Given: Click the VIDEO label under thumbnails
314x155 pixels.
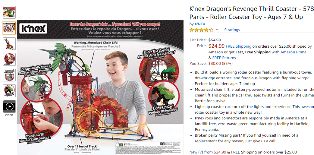Looking at the screenshot, I should [x=9, y=115].
